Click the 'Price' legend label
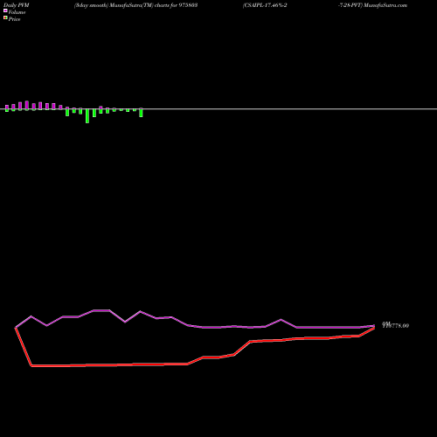The image size is (437, 437). [14, 19]
